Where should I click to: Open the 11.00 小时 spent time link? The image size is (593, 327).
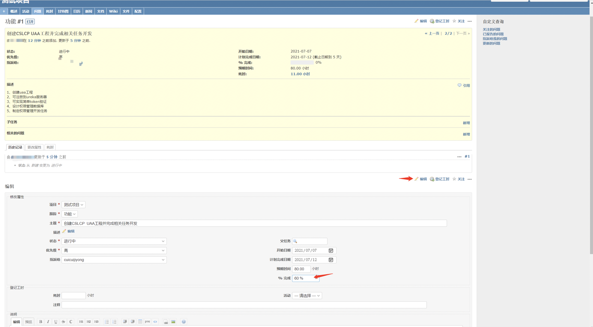tap(300, 74)
